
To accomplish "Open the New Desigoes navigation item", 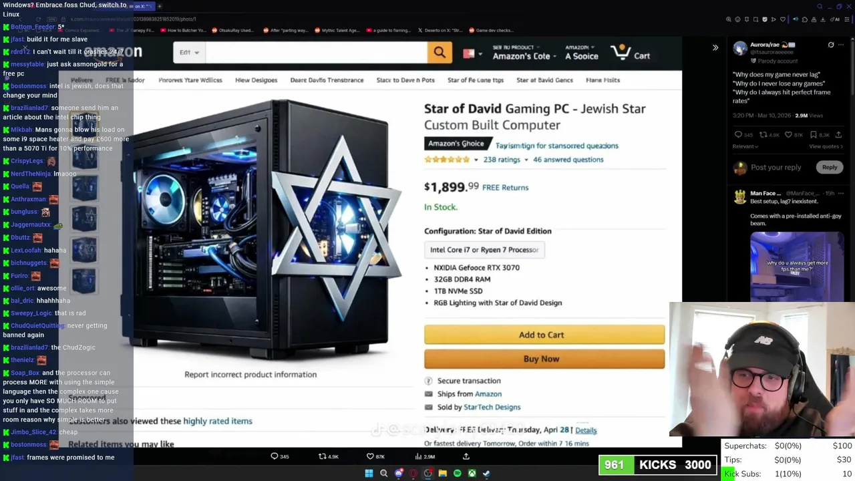I will click(x=256, y=80).
